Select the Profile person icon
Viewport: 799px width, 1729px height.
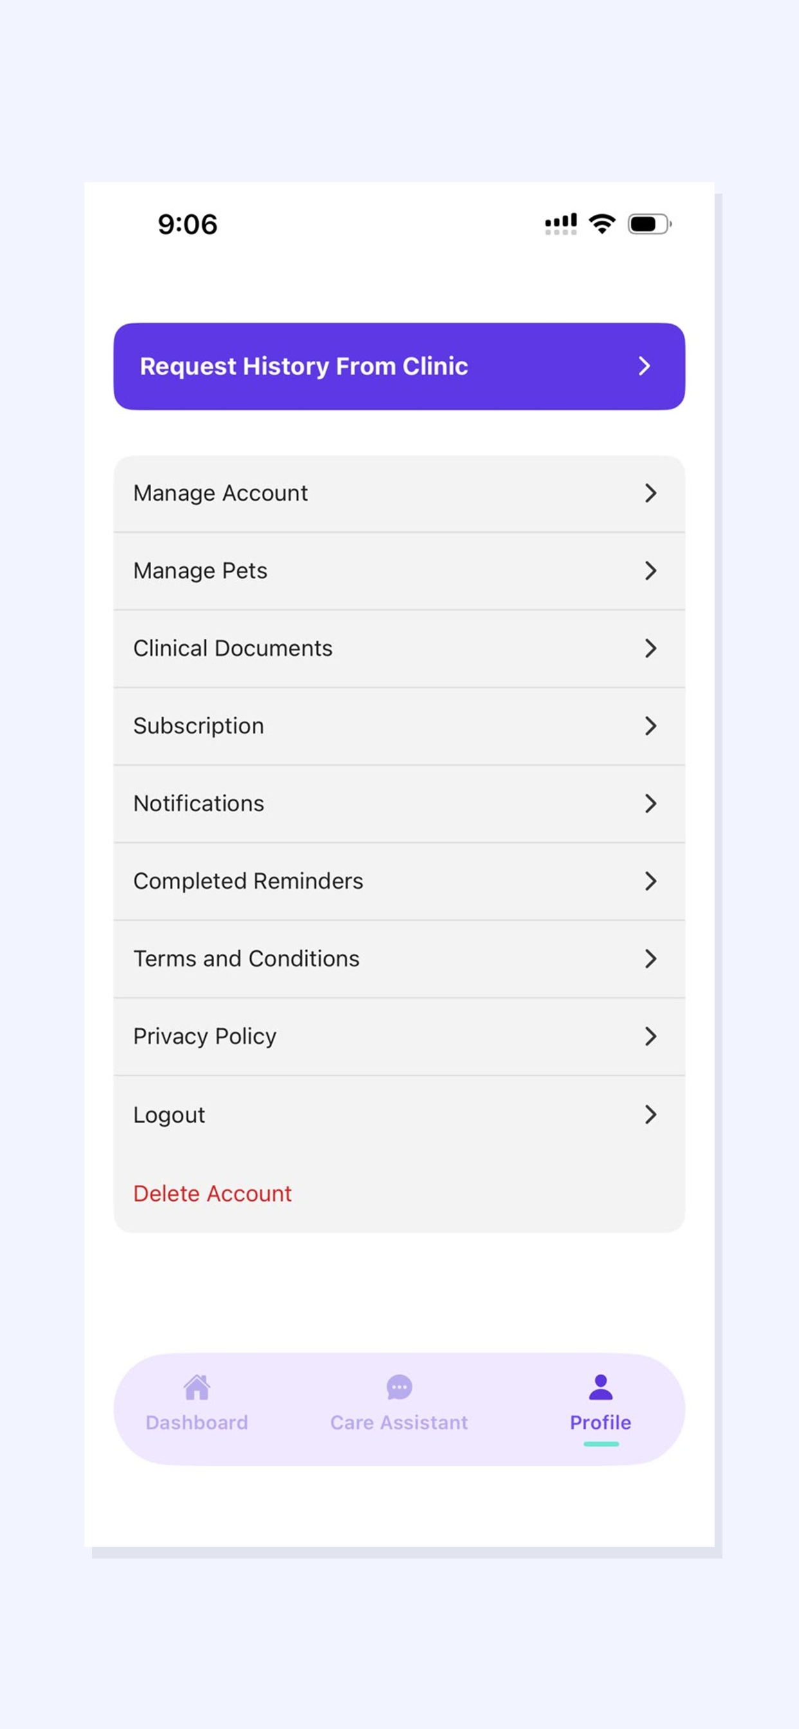coord(601,1387)
